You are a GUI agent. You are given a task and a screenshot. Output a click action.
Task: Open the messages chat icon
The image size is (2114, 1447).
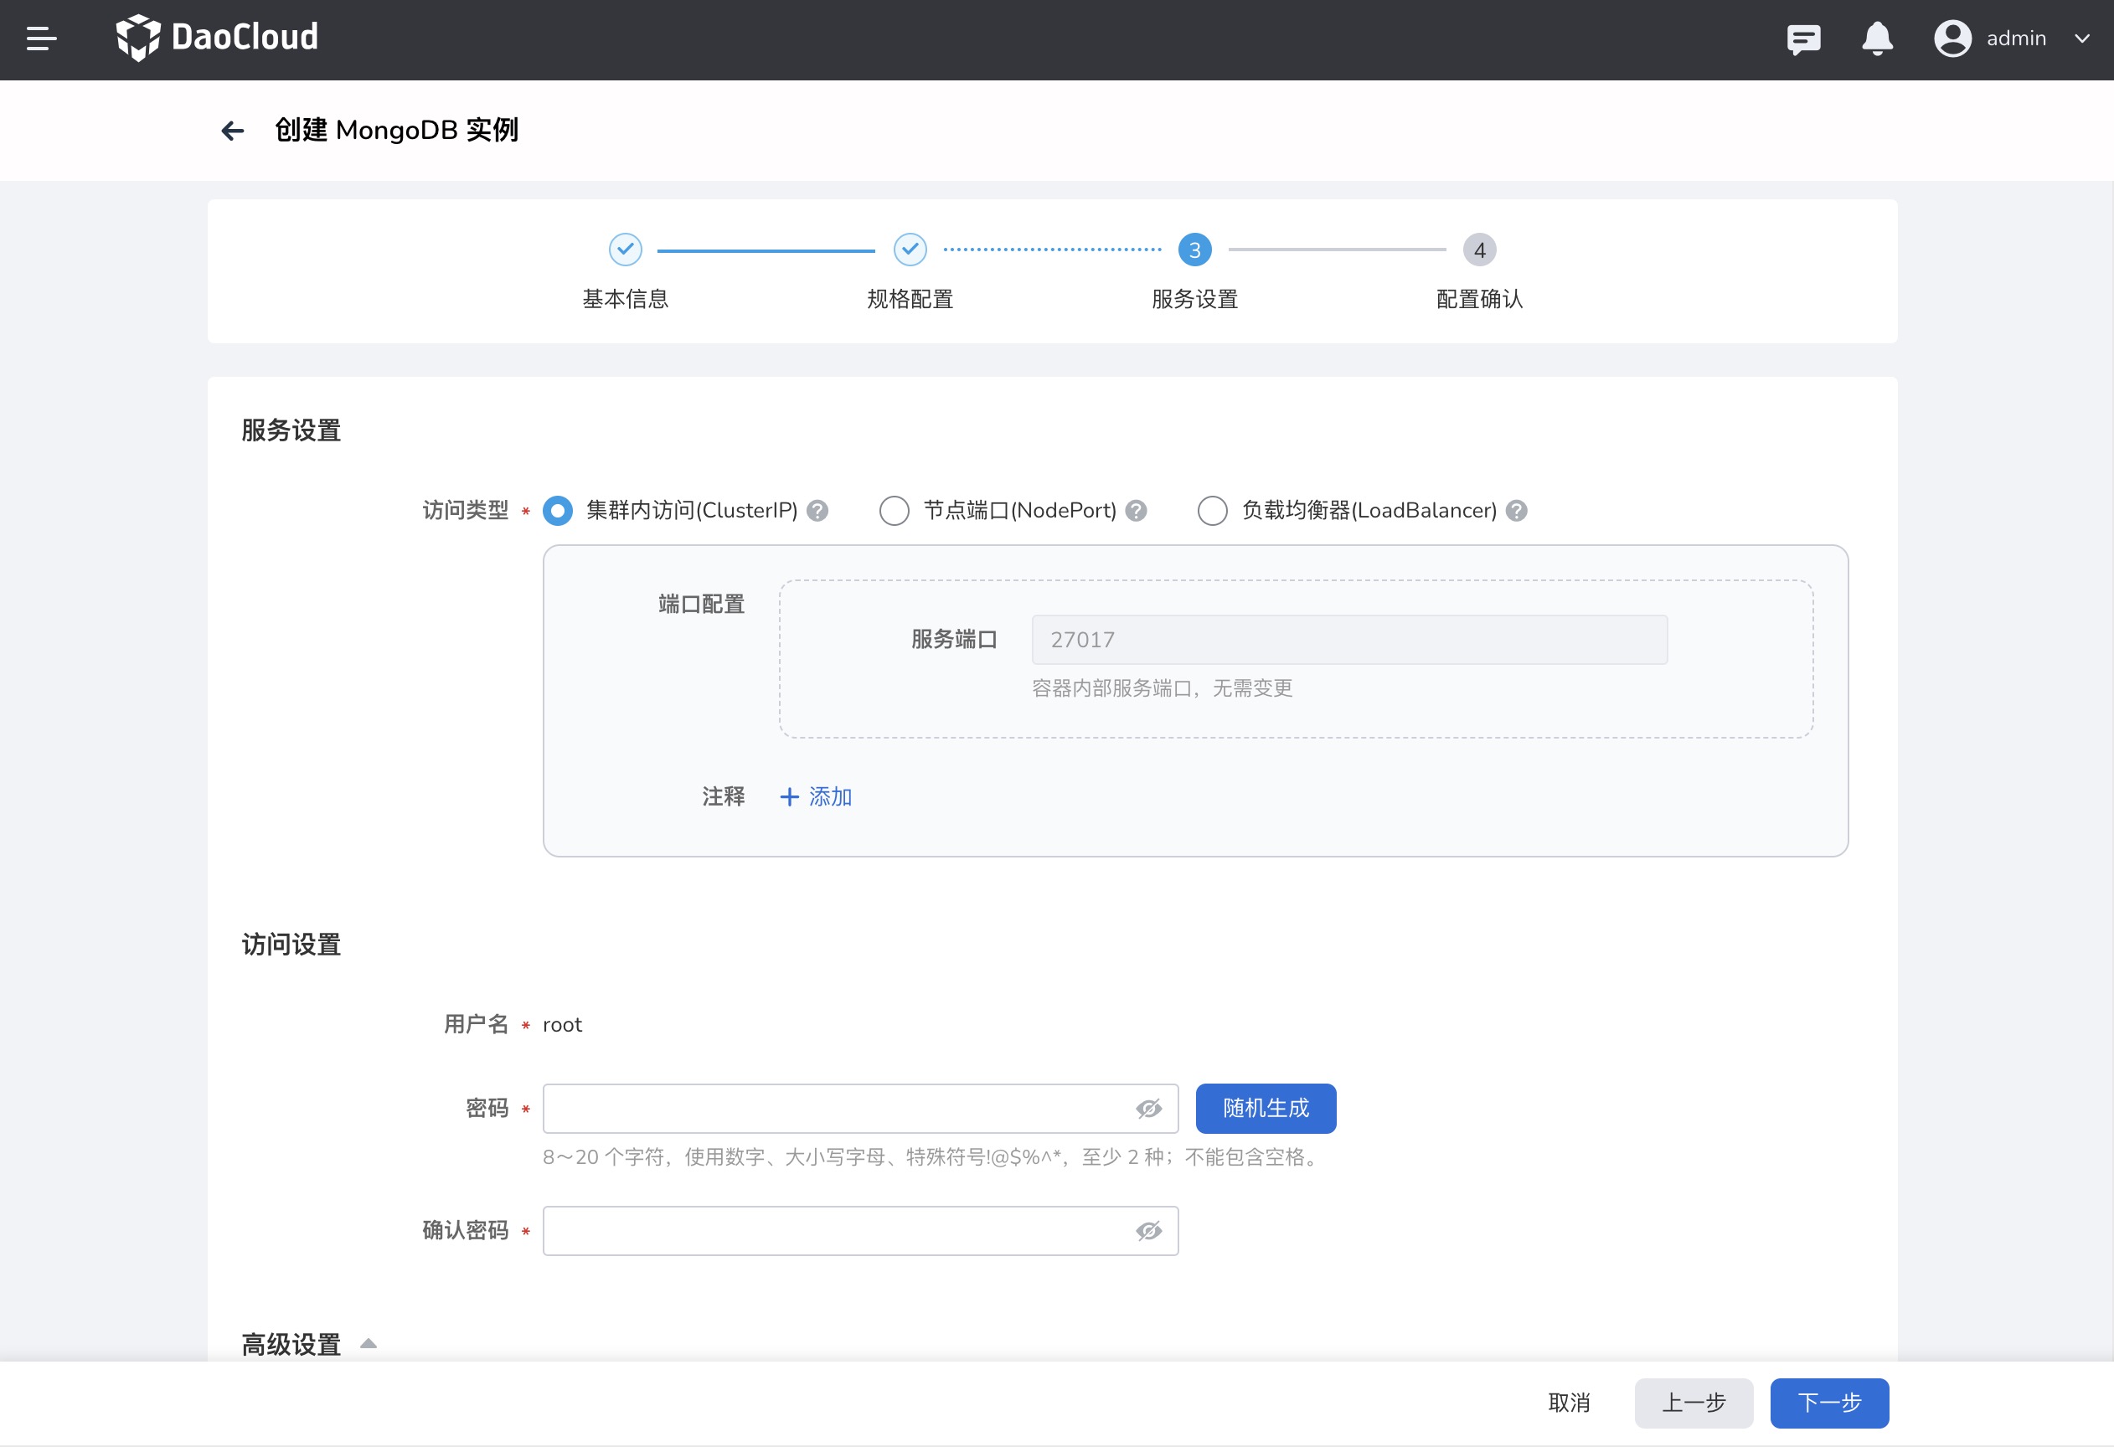[x=1803, y=39]
